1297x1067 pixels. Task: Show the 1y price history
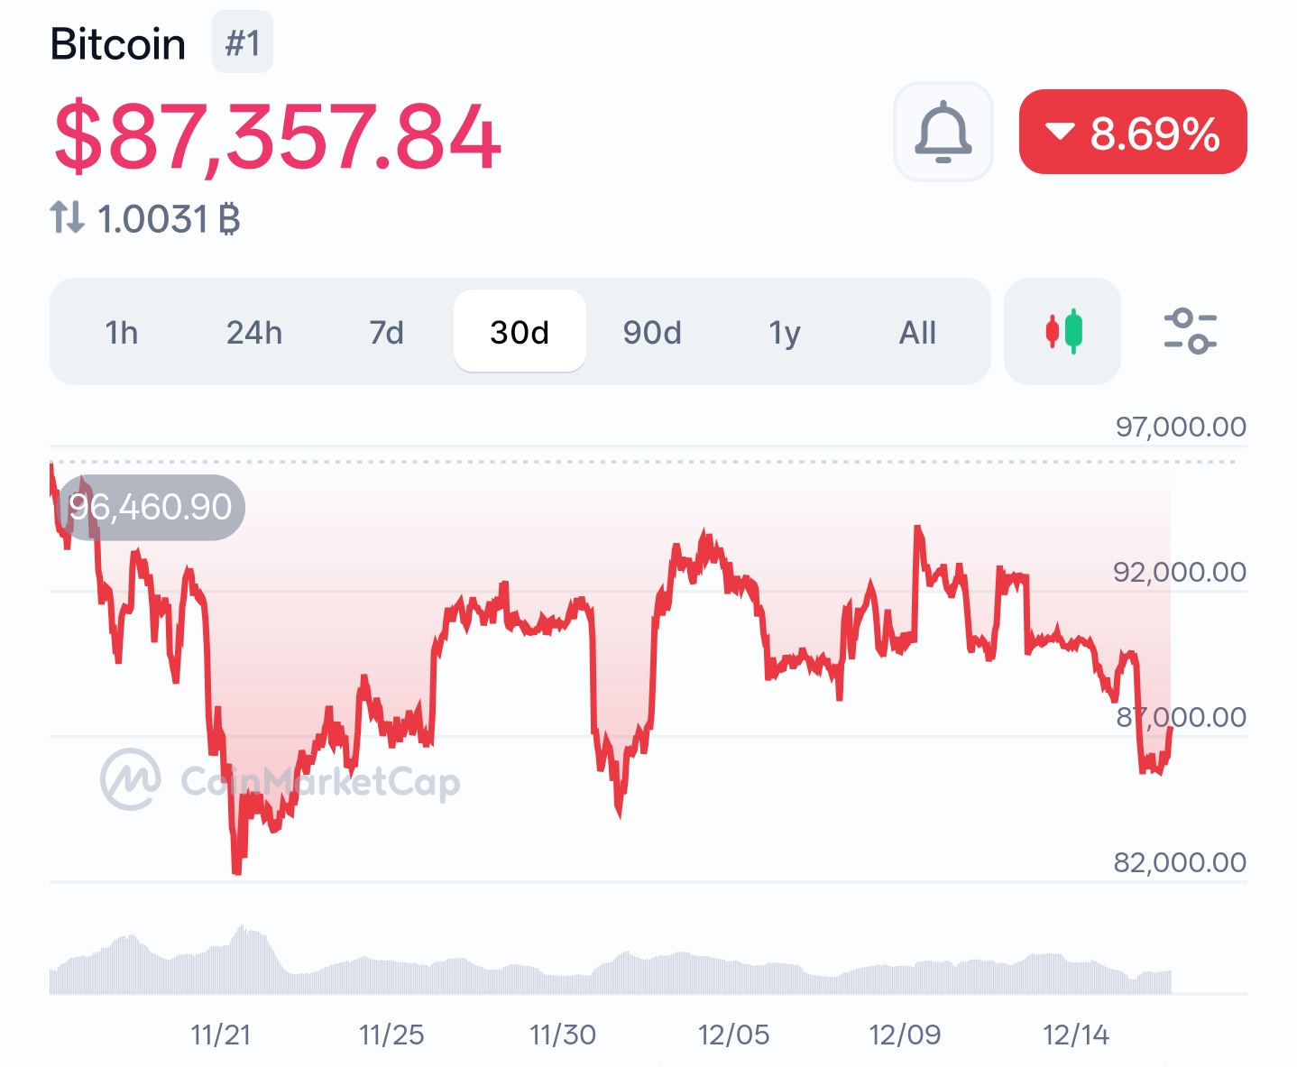pyautogui.click(x=785, y=333)
